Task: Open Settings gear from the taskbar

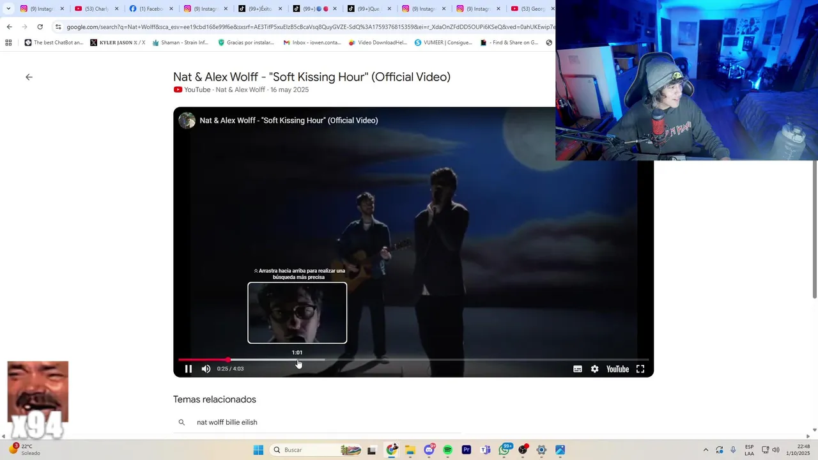Action: pyautogui.click(x=541, y=450)
